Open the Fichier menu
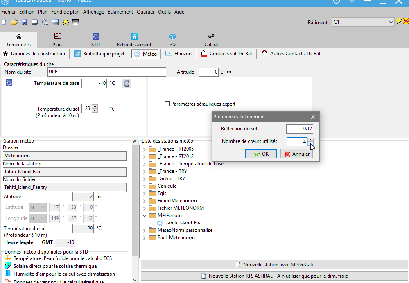Image resolution: width=409 pixels, height=283 pixels. [8, 12]
